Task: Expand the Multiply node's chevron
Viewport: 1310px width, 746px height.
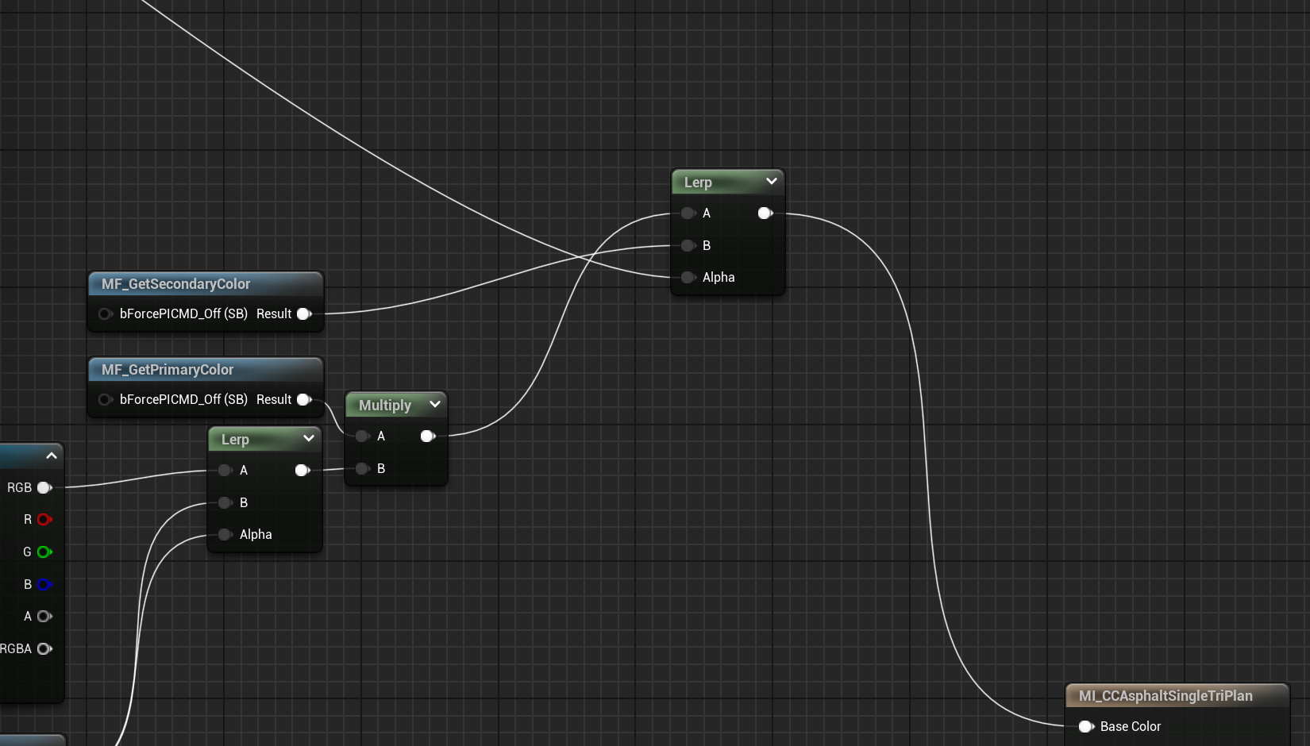Action: click(434, 405)
